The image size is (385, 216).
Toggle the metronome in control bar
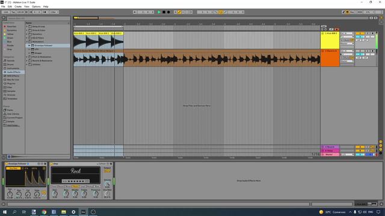click(45, 12)
